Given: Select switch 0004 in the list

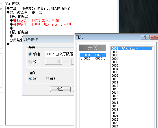Looking at the screenshot, I should tap(132, 59).
